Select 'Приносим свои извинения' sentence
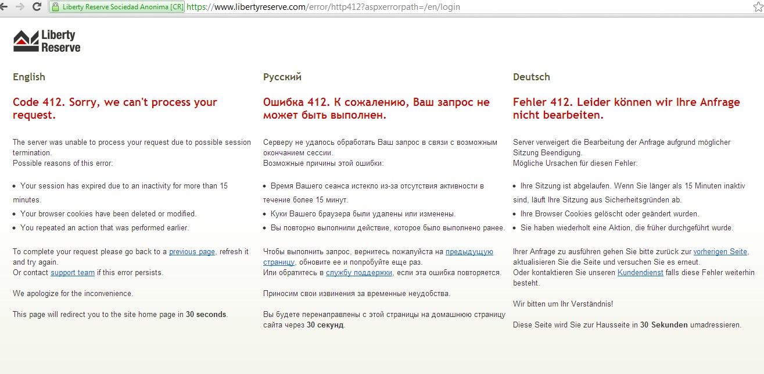Viewport: 764px width, 374px height. click(357, 294)
